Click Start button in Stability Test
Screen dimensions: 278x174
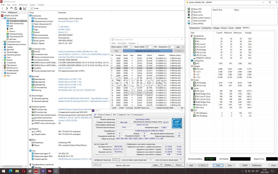pos(191,165)
